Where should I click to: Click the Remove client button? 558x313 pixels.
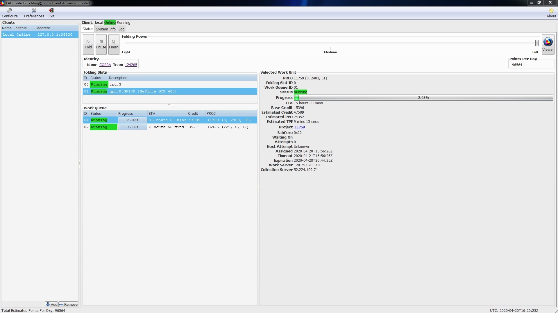[68, 304]
